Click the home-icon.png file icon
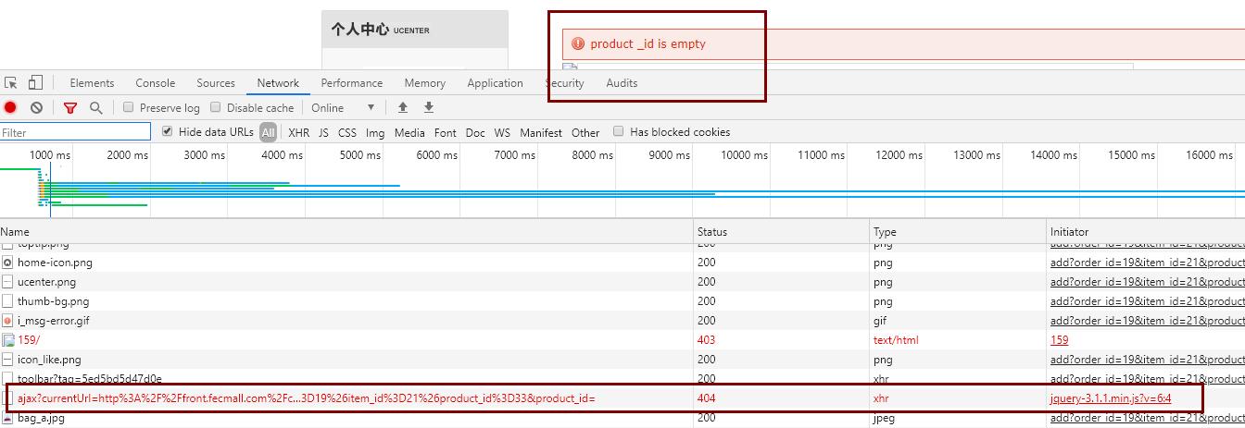The height and width of the screenshot is (428, 1245). [7, 263]
